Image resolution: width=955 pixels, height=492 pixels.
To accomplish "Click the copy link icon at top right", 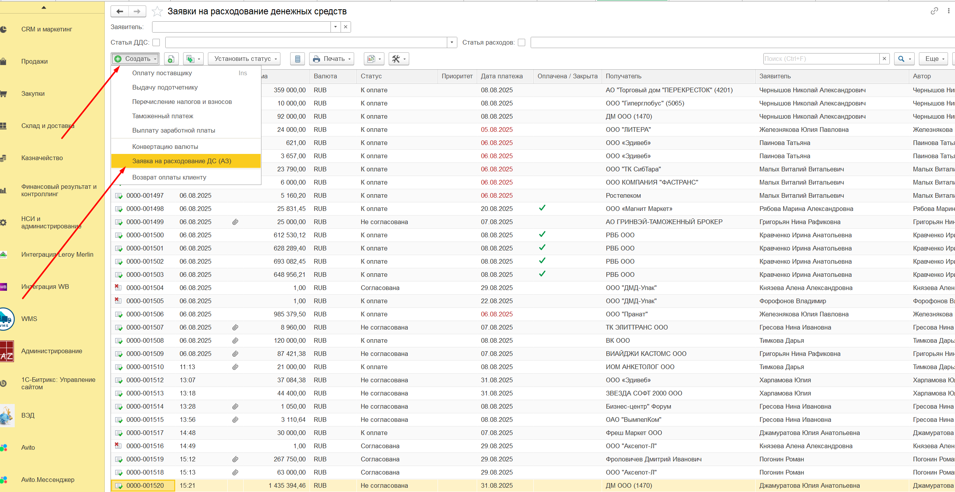I will pos(934,11).
